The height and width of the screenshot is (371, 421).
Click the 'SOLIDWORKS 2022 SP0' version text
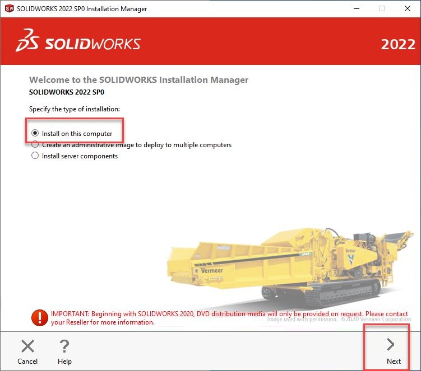67,92
